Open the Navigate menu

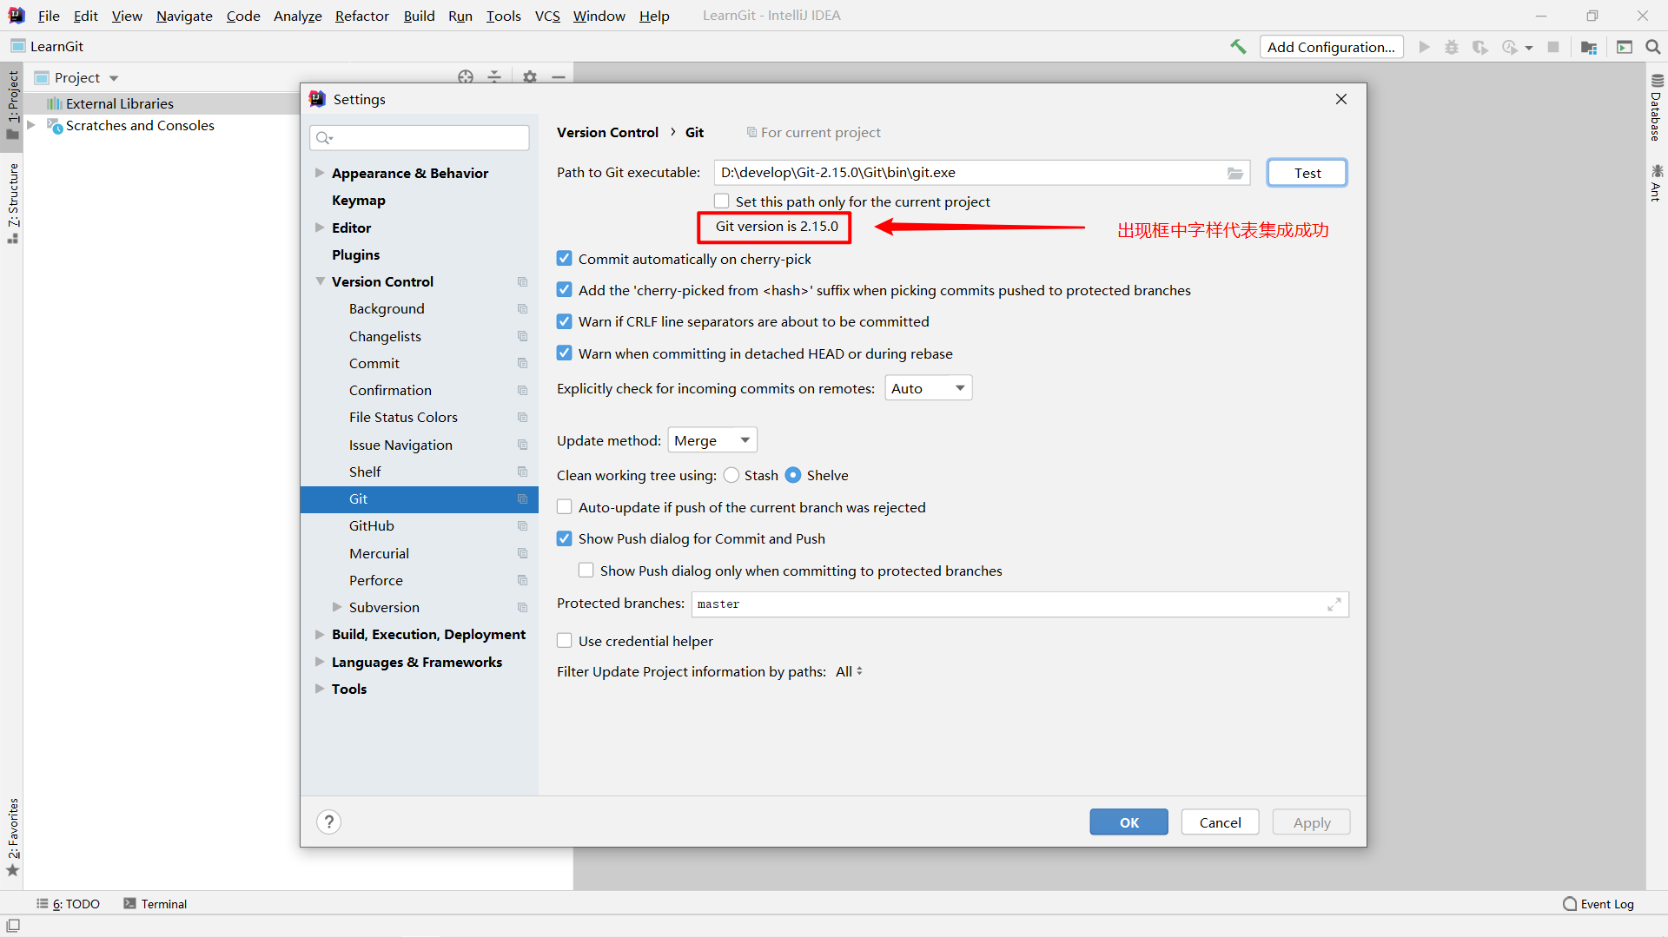(x=184, y=16)
